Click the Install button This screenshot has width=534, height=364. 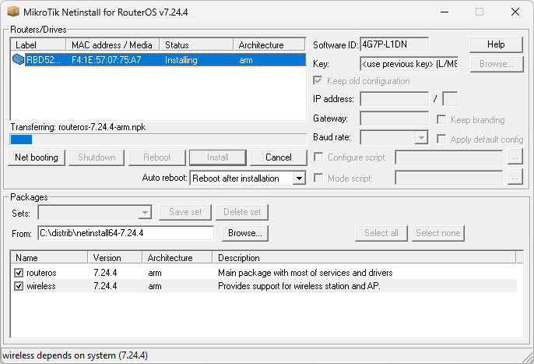(x=218, y=157)
